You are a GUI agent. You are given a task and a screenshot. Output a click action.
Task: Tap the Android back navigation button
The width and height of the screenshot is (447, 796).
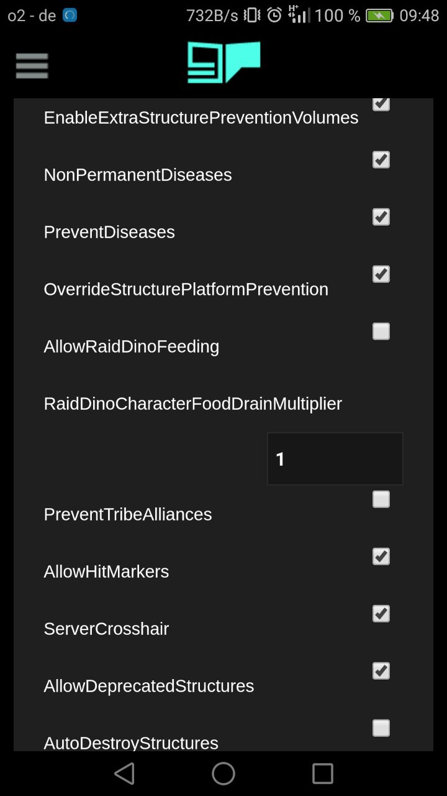124,774
